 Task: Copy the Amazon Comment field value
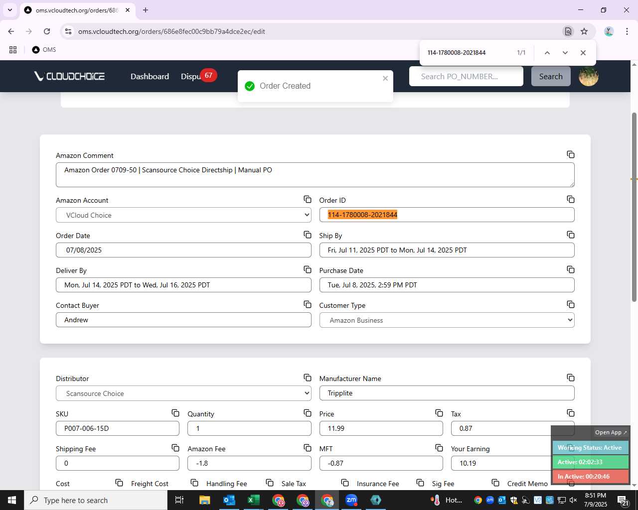(571, 154)
